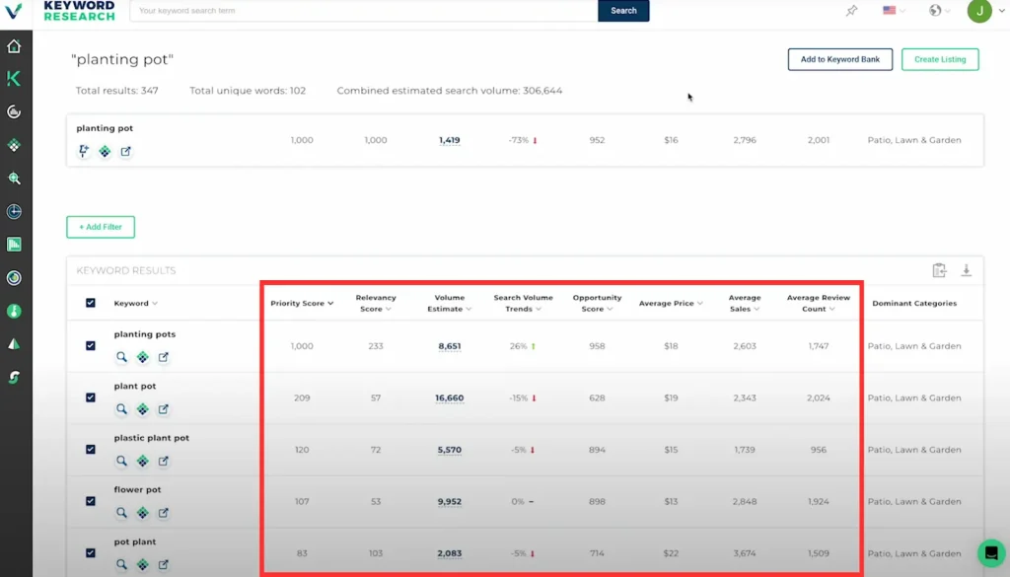
Task: Open external link icon under planting pot summary
Action: coord(125,151)
